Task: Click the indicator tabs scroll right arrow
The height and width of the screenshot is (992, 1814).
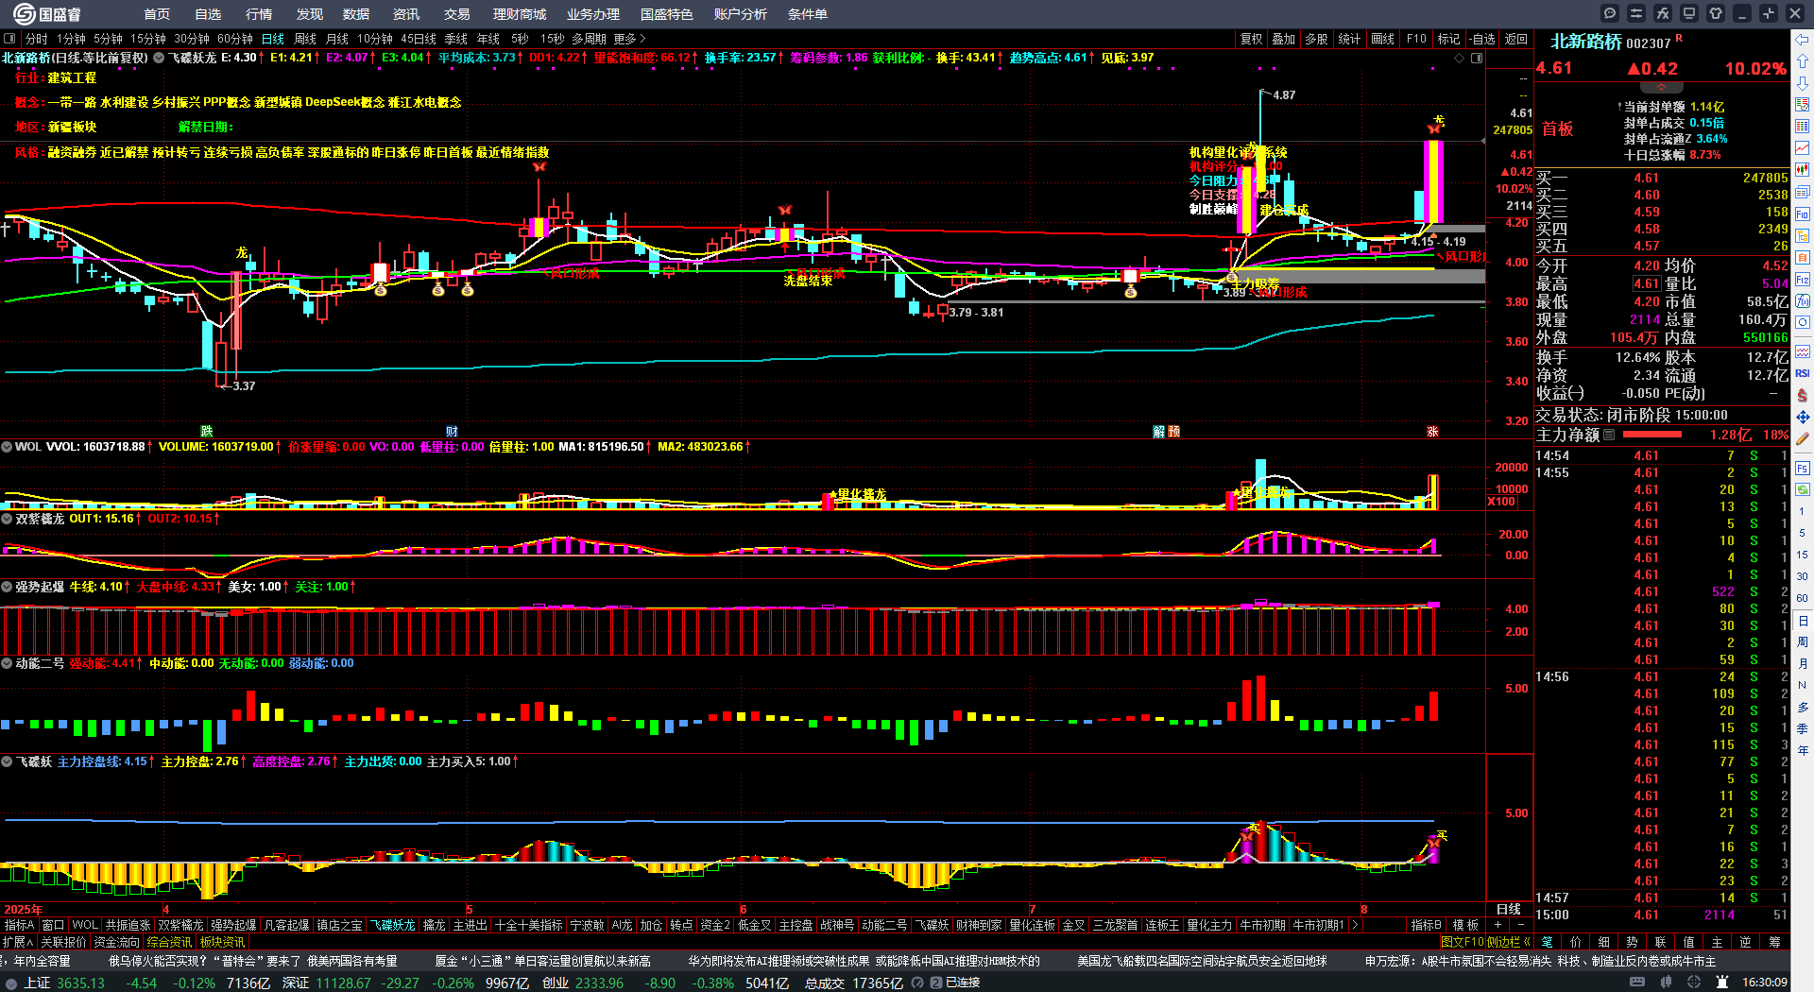Action: 1354,925
